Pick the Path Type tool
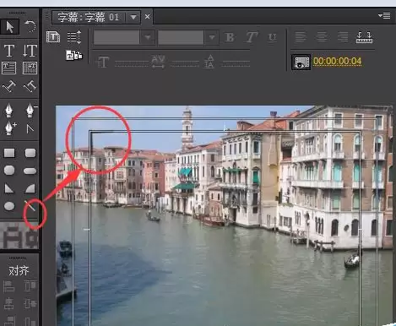This screenshot has height=326, width=396. pos(9,86)
